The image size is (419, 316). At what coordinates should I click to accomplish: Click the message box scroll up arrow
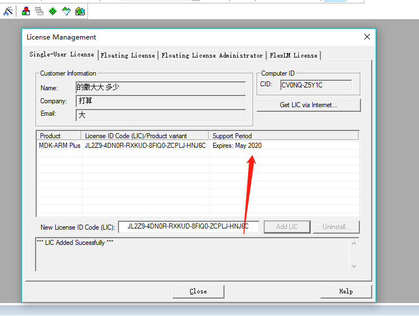[354, 243]
